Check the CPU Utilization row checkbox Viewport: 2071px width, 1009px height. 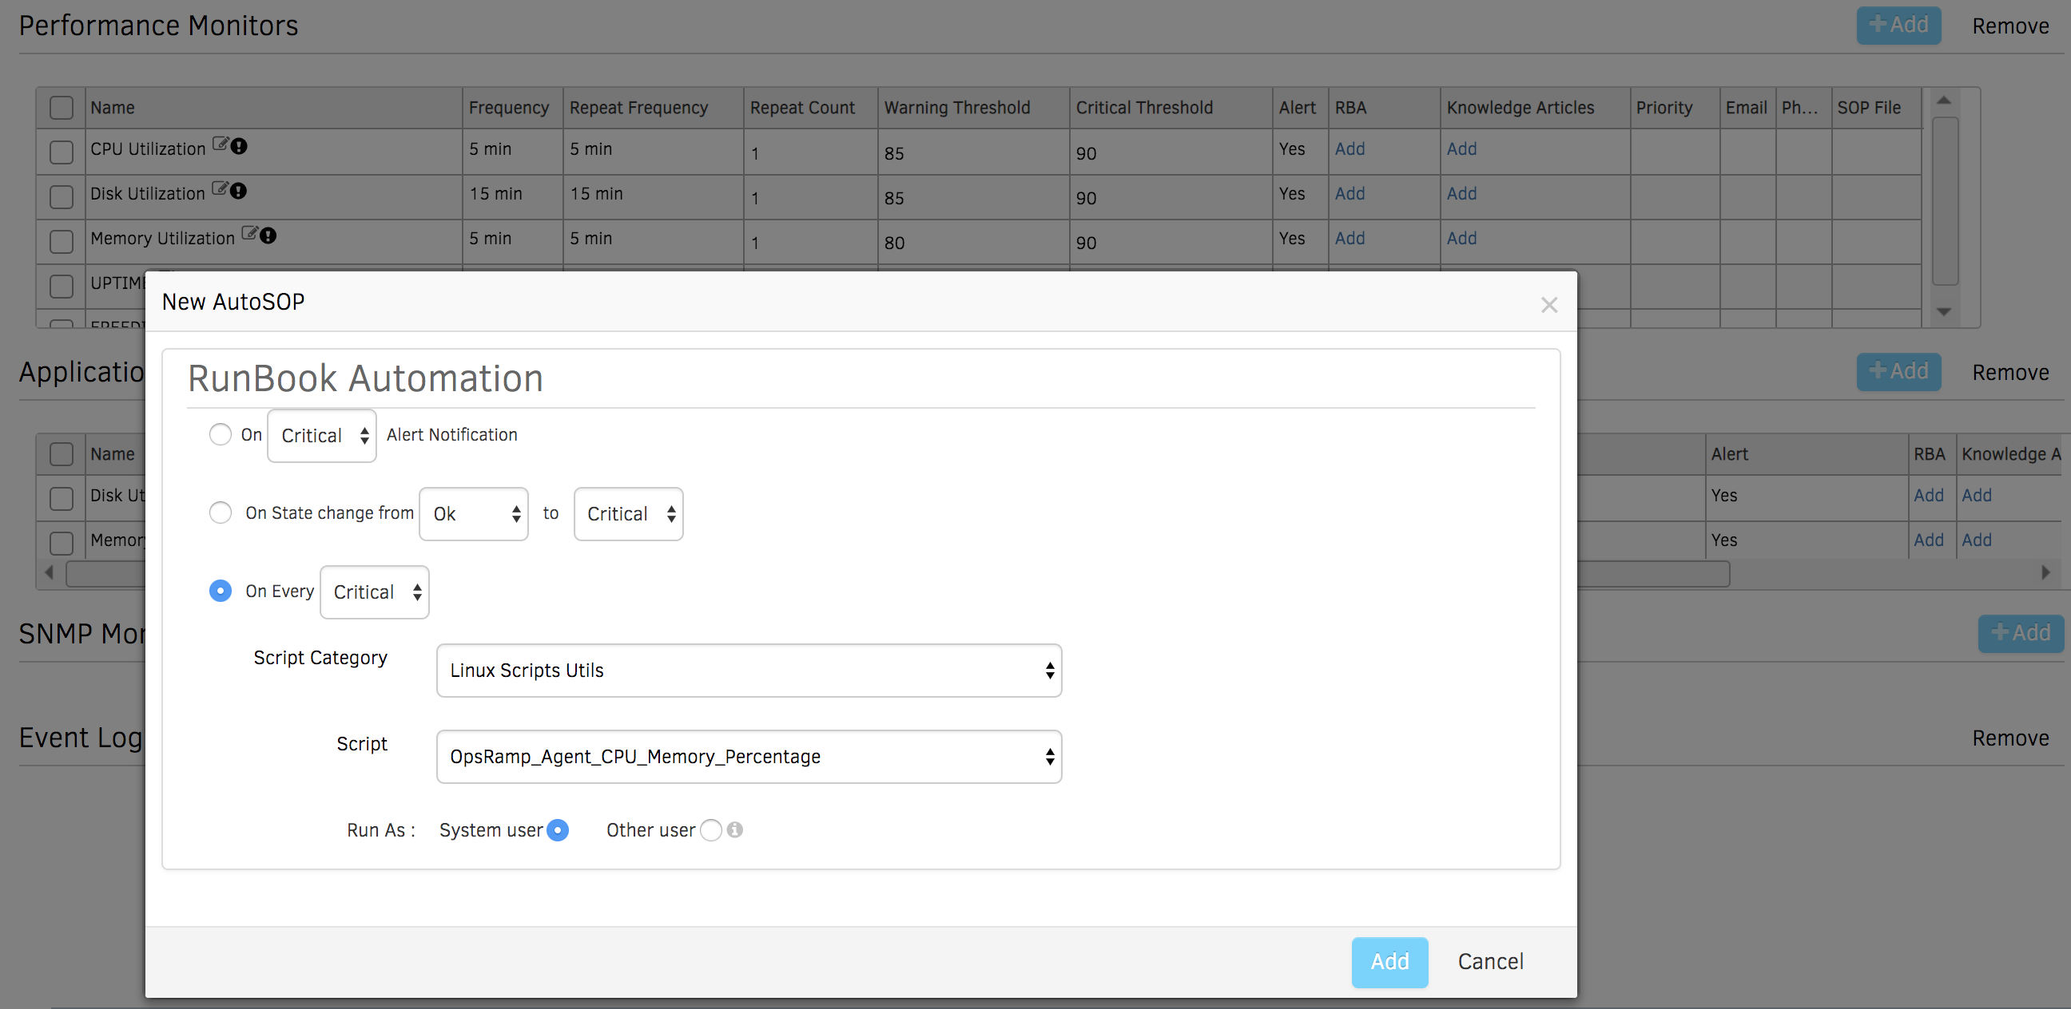point(61,152)
